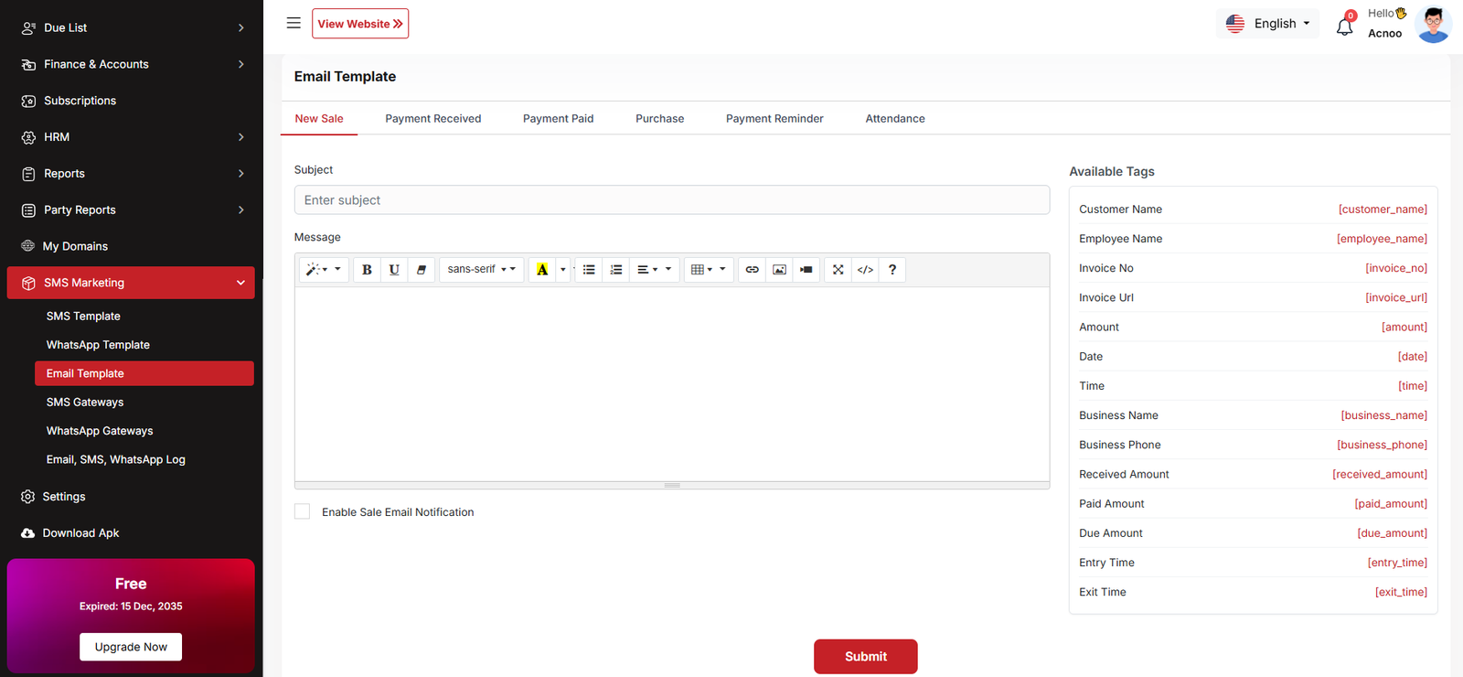Viewport: 1463px width, 677px height.
Task: Toggle the hamburger sidebar menu
Action: click(294, 23)
